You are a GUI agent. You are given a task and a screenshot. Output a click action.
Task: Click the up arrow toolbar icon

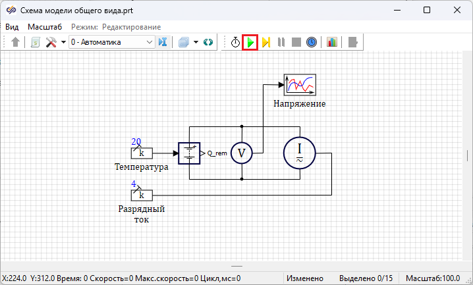(16, 42)
